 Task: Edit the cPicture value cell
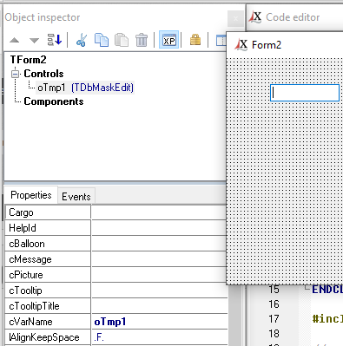coord(159,275)
